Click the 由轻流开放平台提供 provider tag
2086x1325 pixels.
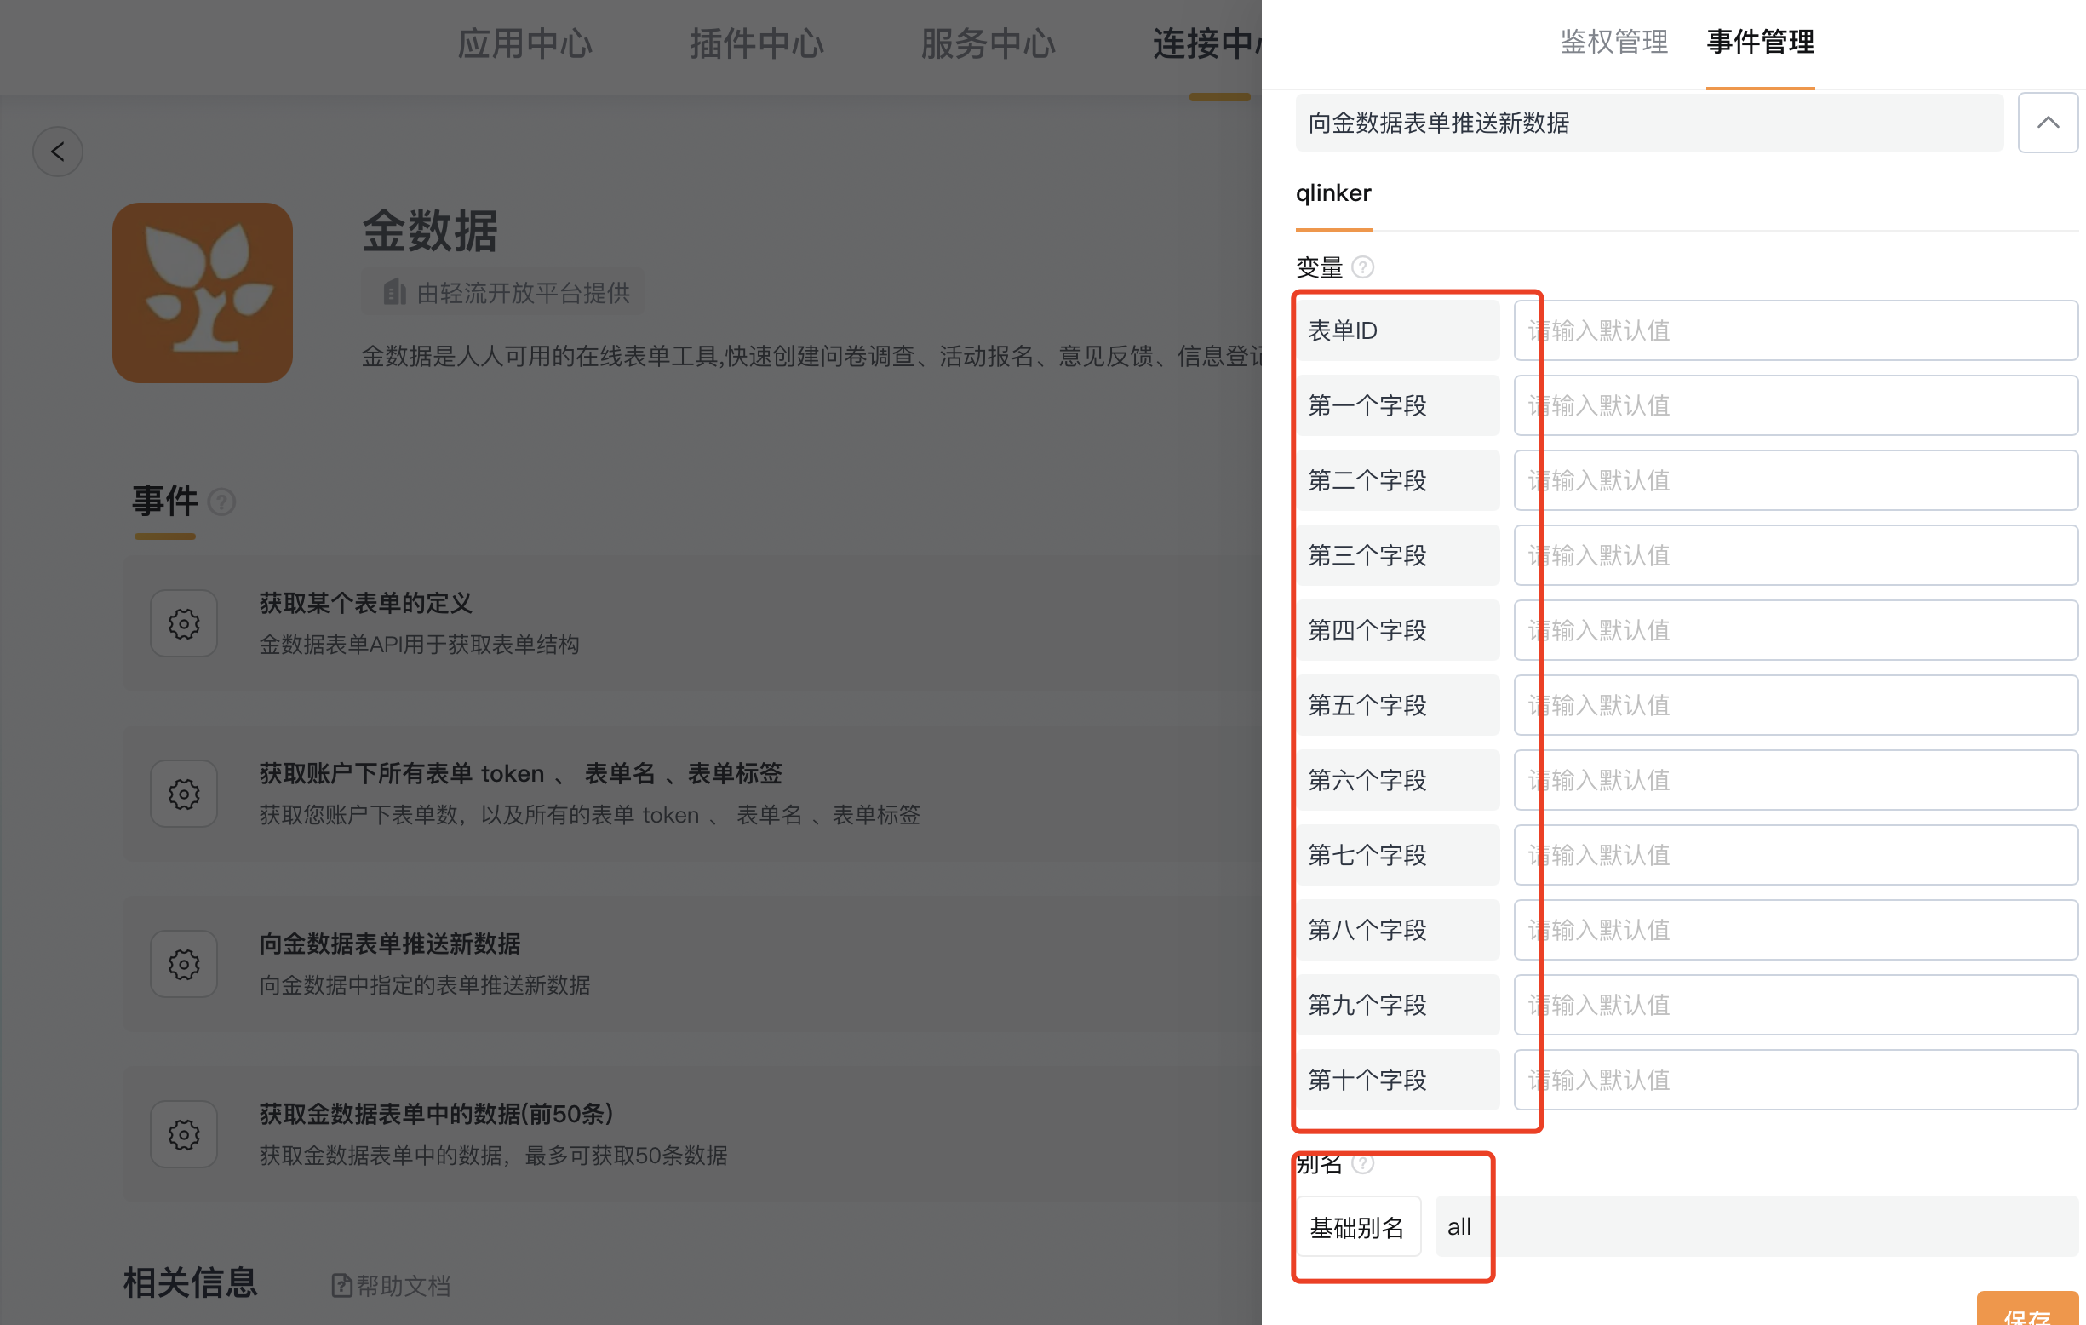(502, 293)
